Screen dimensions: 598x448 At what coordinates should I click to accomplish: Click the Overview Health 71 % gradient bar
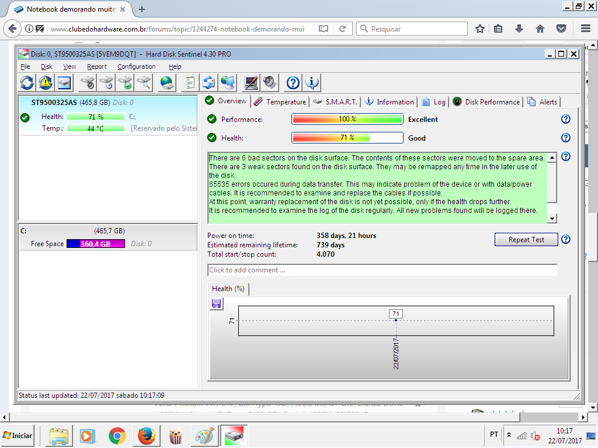click(x=347, y=138)
